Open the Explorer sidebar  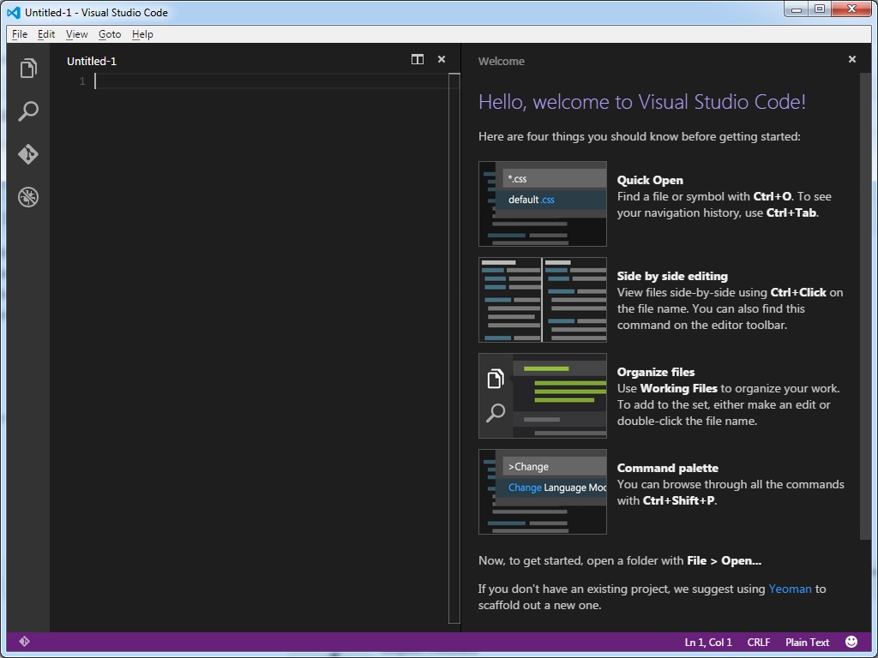tap(28, 69)
